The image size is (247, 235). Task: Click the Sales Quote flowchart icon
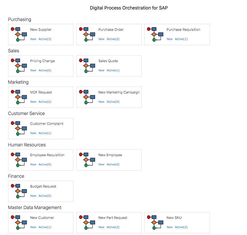(87, 65)
